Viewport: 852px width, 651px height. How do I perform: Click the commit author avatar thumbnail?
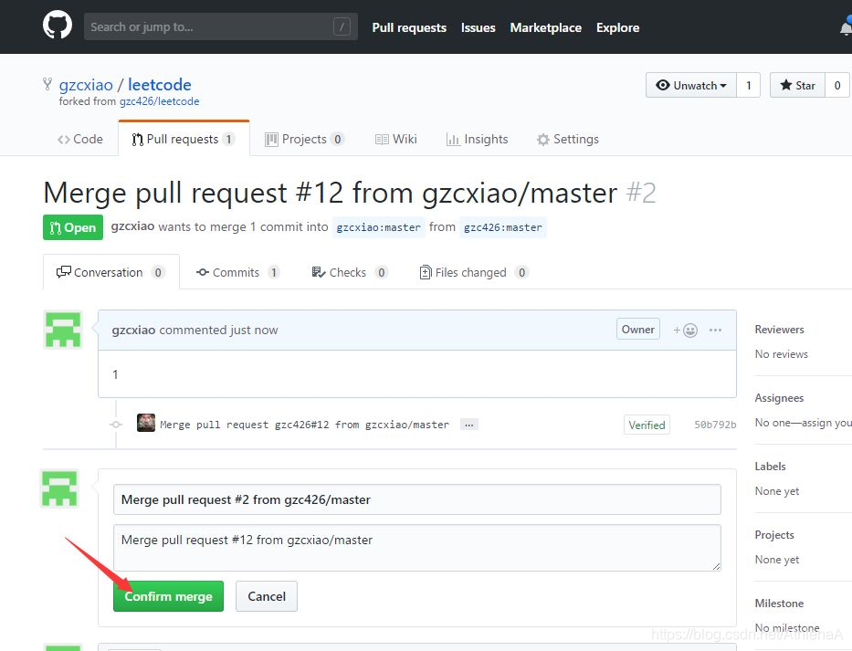click(145, 423)
